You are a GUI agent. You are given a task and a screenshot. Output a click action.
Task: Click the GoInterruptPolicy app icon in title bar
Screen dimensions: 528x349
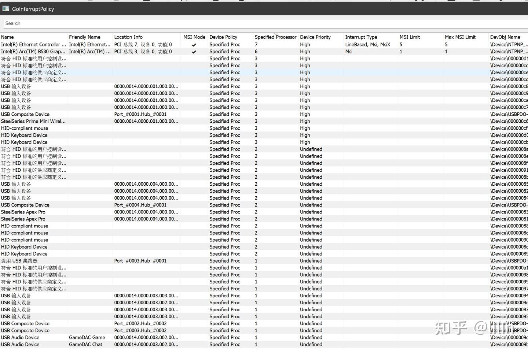click(x=5, y=8)
